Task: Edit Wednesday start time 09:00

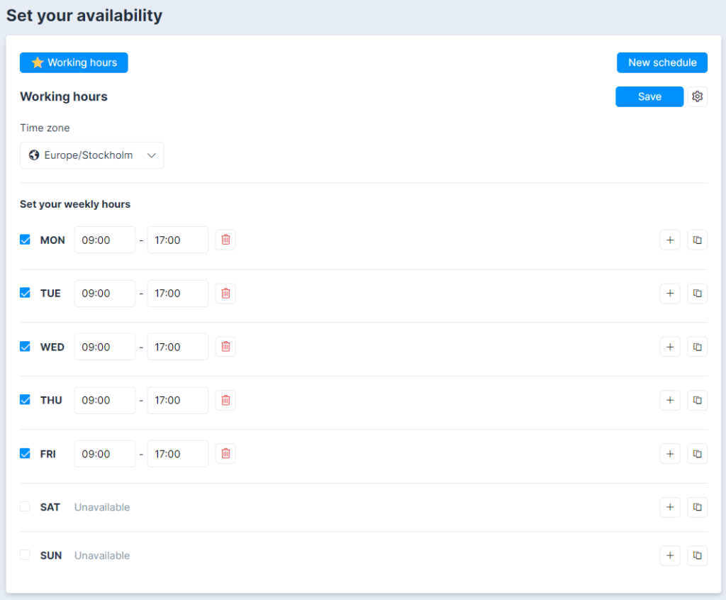Action: tap(105, 347)
